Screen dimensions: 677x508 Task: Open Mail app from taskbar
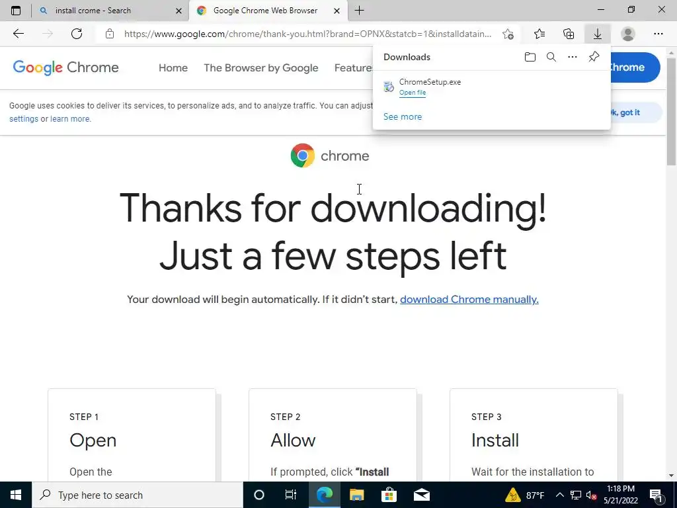click(x=422, y=495)
